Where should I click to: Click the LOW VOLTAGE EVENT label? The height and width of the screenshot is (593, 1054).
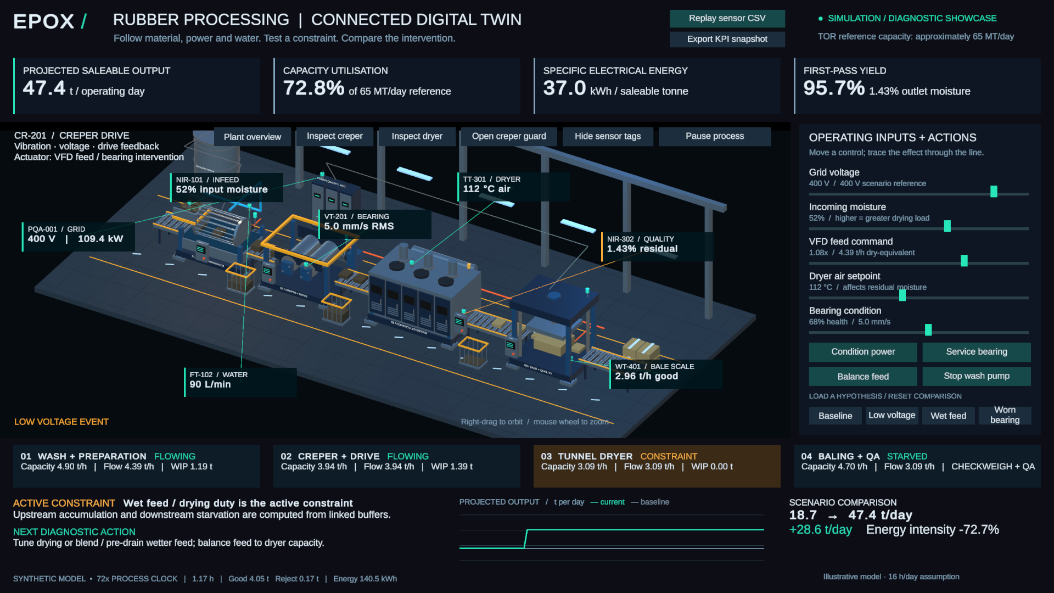click(61, 422)
